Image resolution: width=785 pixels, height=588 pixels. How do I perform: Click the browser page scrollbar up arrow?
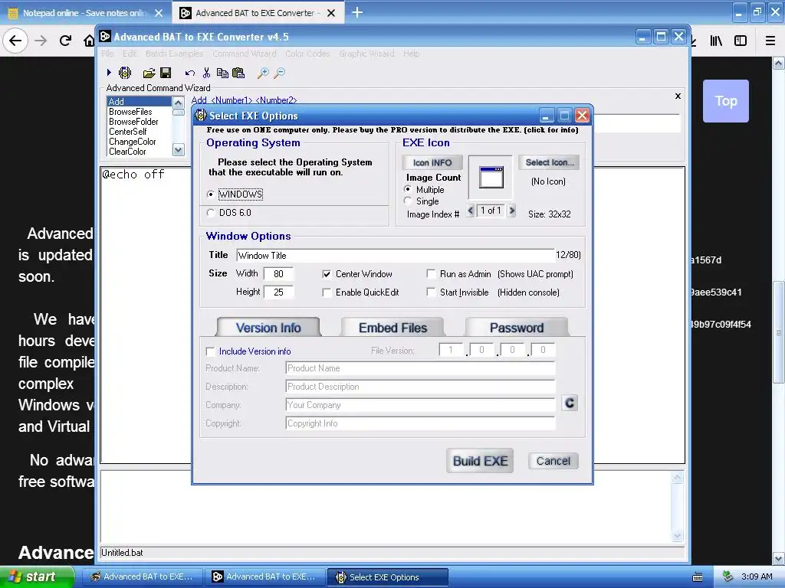pyautogui.click(x=779, y=64)
